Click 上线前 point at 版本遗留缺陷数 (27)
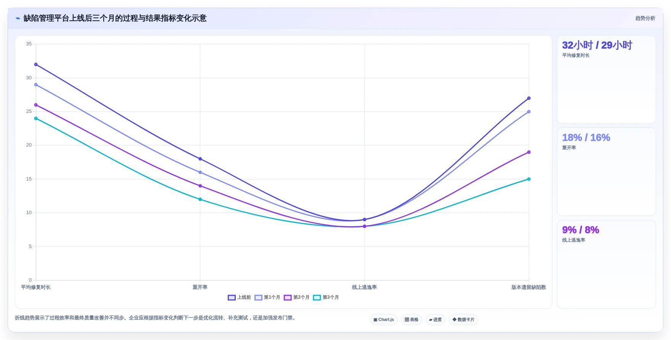The image size is (671, 340). pos(529,98)
